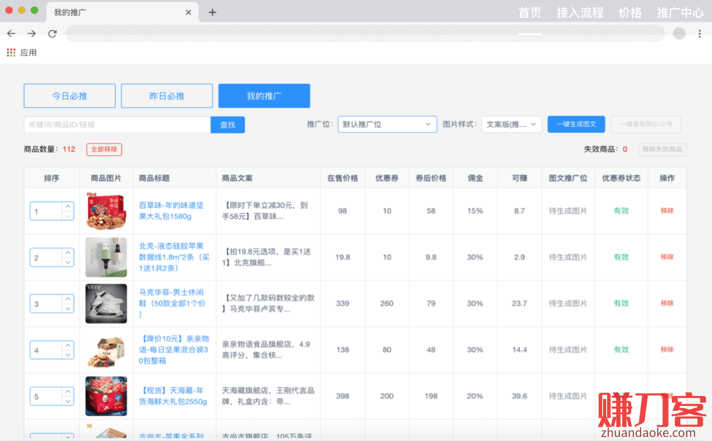
Task: Close the 我的推广 browser tab
Action: pos(188,12)
